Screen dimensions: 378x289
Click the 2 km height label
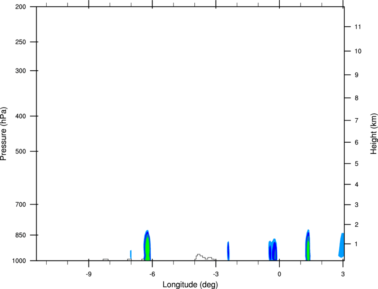357,225
